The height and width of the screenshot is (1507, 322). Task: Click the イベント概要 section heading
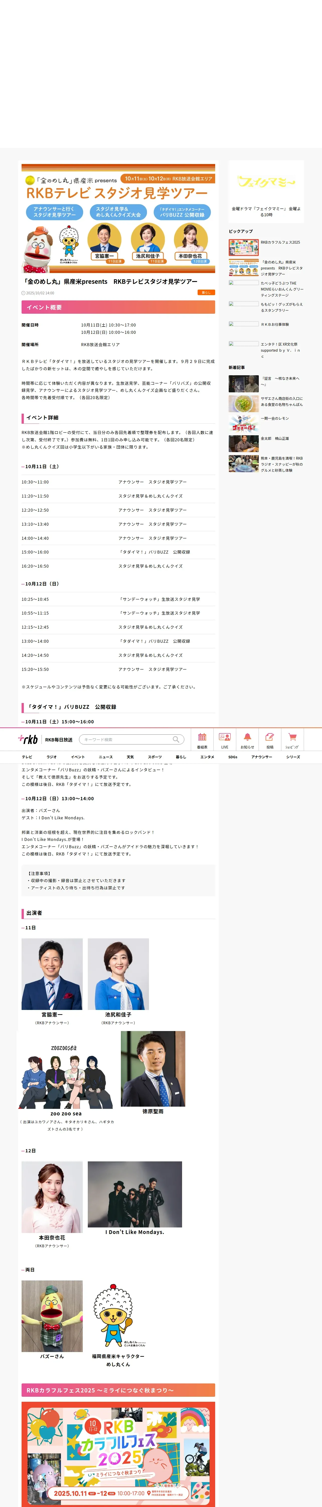[118, 307]
